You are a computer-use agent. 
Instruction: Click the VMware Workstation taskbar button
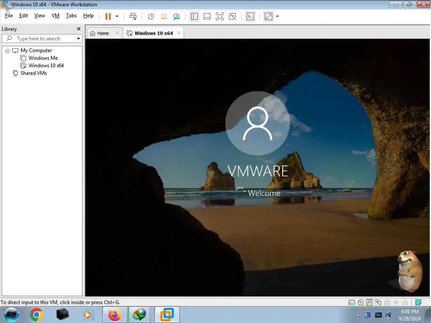[167, 315]
